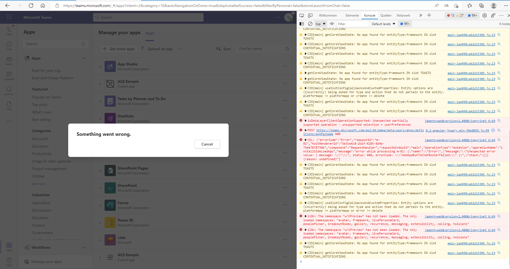Open the DevTools settings gear
Image resolution: width=510 pixels, height=269 pixels.
coord(484,15)
